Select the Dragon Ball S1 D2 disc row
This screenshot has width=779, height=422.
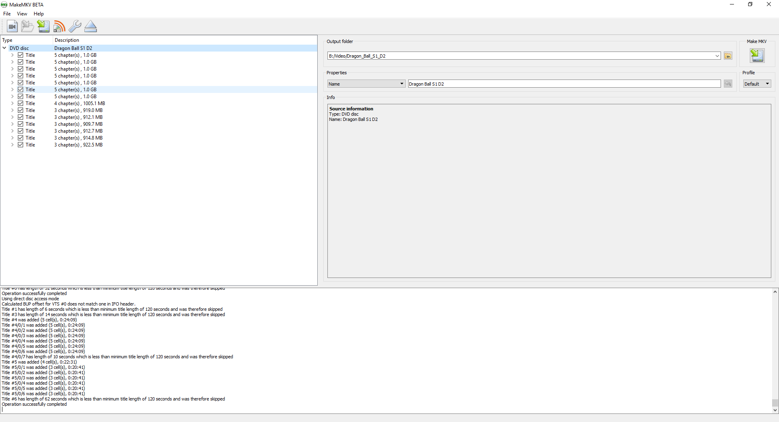(x=159, y=48)
